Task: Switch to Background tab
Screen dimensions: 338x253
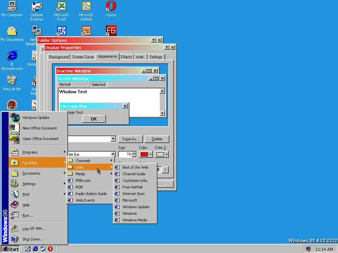Action: pyautogui.click(x=59, y=57)
